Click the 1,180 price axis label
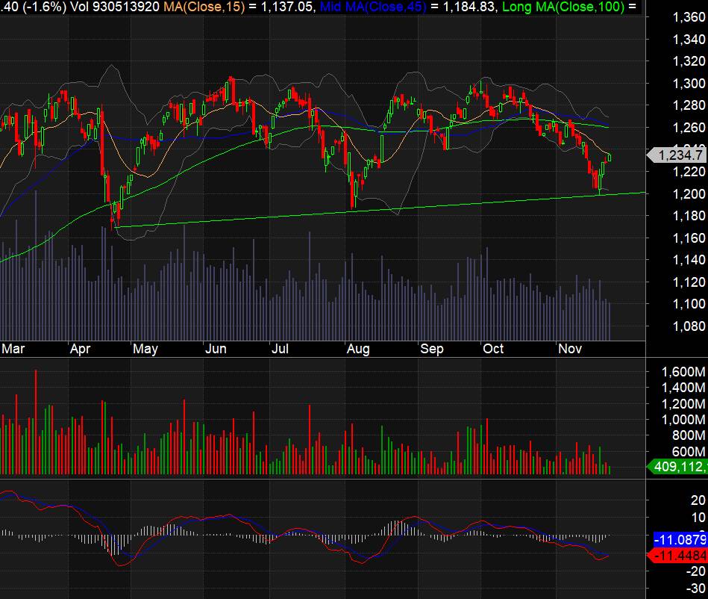Image resolution: width=708 pixels, height=599 pixels. (689, 216)
